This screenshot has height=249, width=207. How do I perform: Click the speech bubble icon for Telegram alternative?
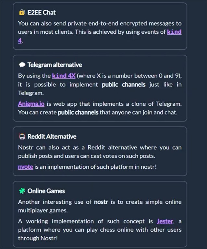[x=22, y=65]
